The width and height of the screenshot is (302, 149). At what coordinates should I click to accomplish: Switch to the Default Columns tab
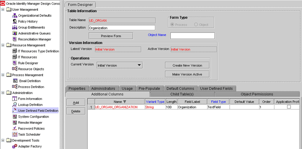180,88
